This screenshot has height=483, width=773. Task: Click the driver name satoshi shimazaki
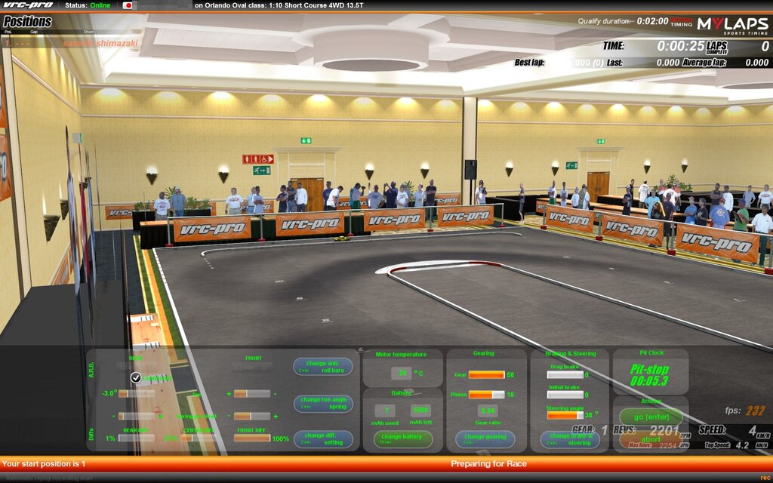(x=100, y=43)
